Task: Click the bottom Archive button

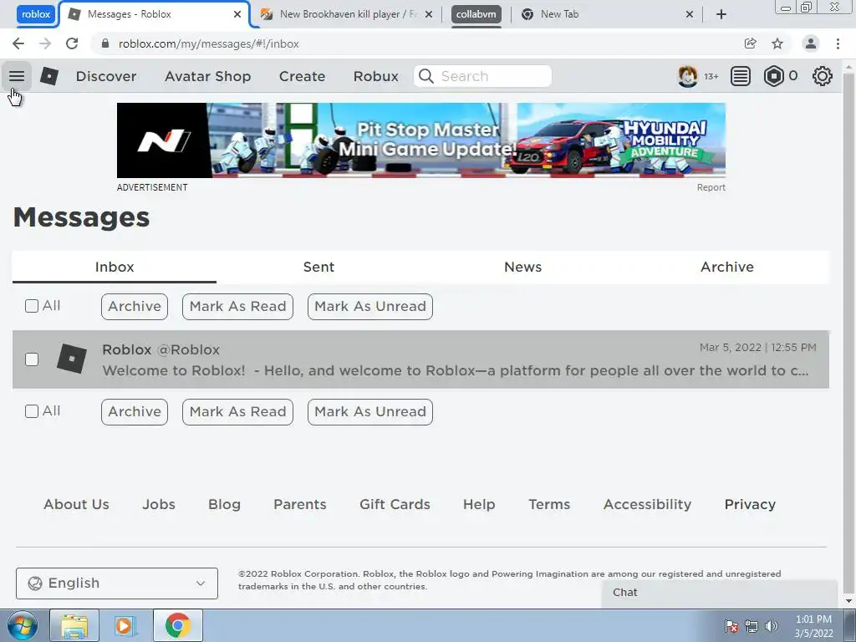Action: coord(135,411)
